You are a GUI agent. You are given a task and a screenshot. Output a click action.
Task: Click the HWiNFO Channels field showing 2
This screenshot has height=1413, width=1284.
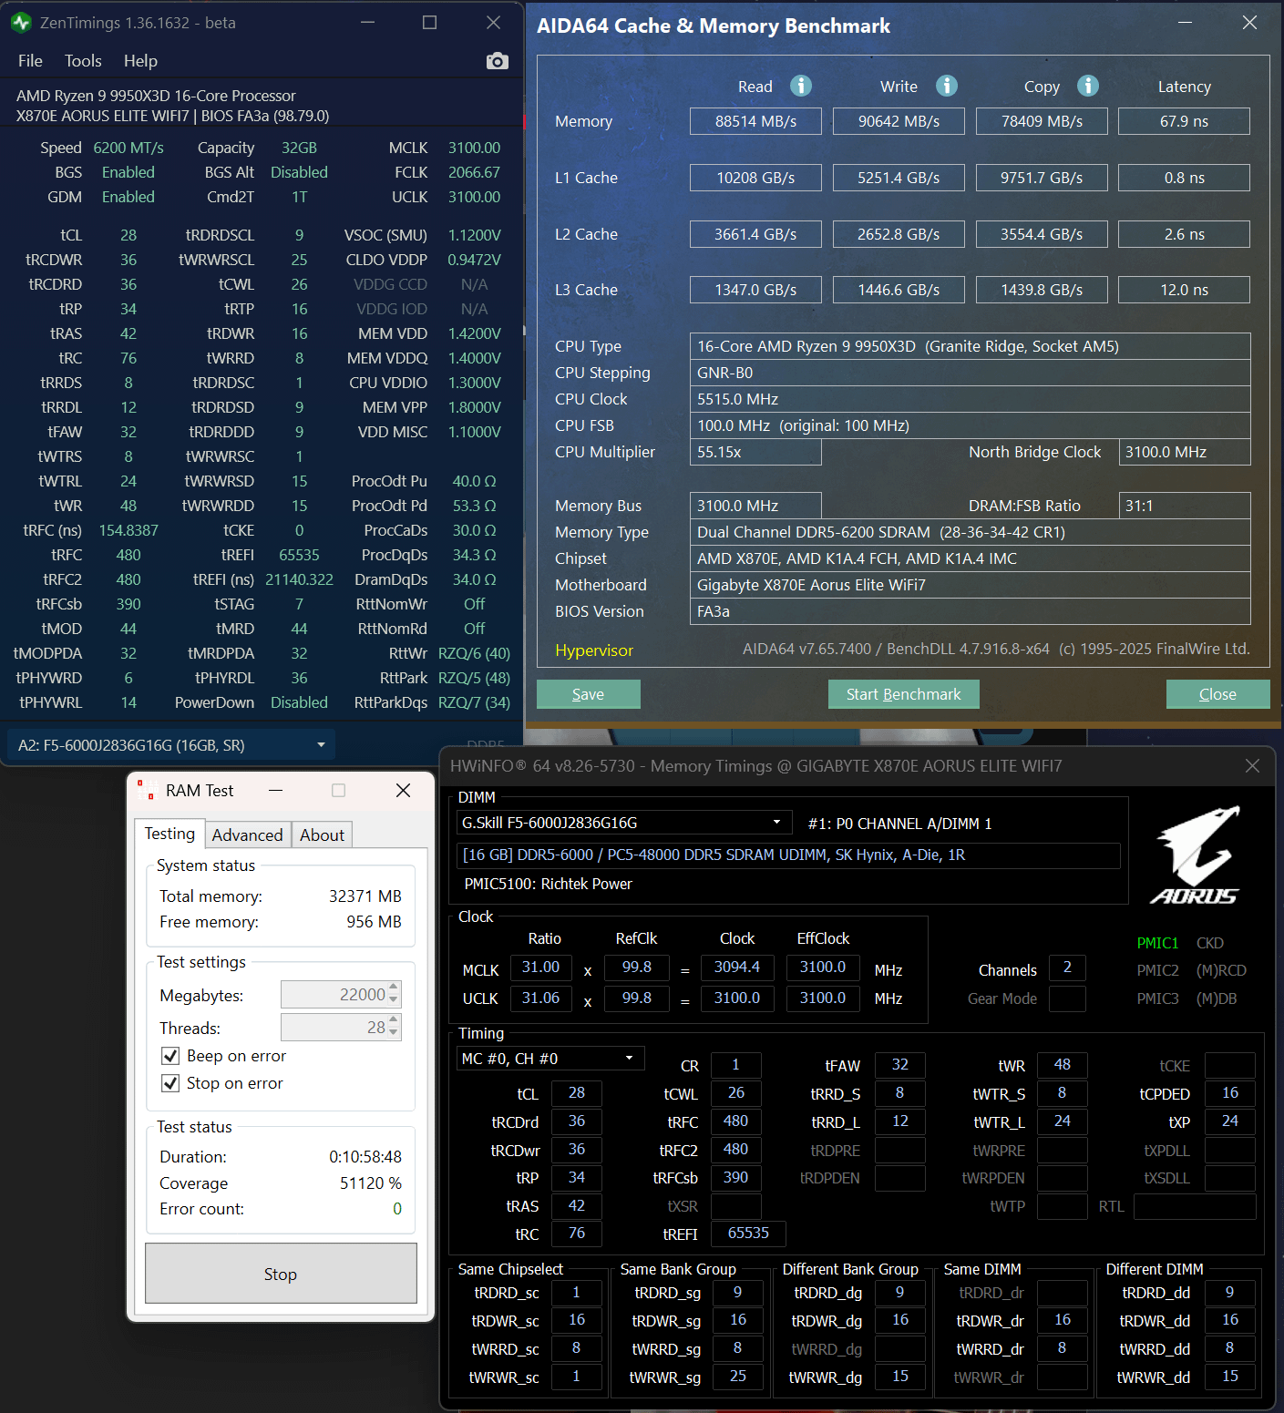pyautogui.click(x=1067, y=968)
